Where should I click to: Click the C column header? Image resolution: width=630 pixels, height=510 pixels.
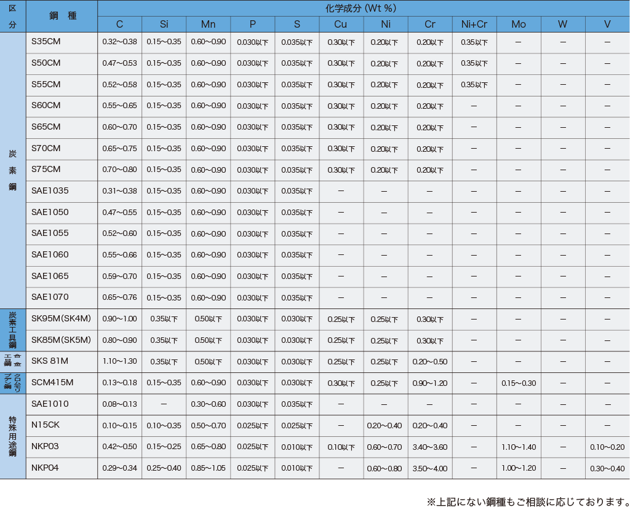tap(120, 25)
